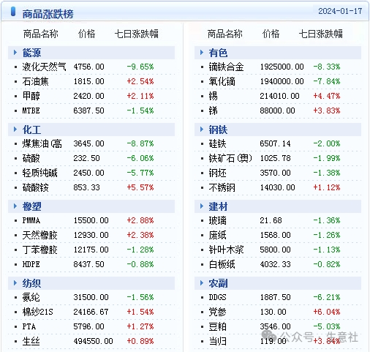Select 轻质纯碱 commodity name
The image size is (370, 352).
pos(40,173)
